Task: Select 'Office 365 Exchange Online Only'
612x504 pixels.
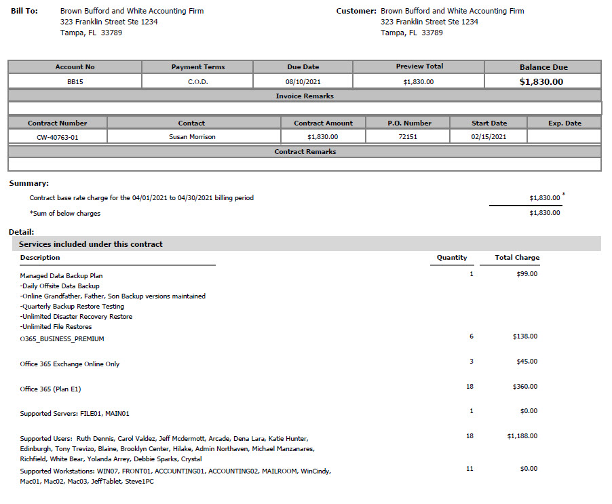Action: point(69,364)
